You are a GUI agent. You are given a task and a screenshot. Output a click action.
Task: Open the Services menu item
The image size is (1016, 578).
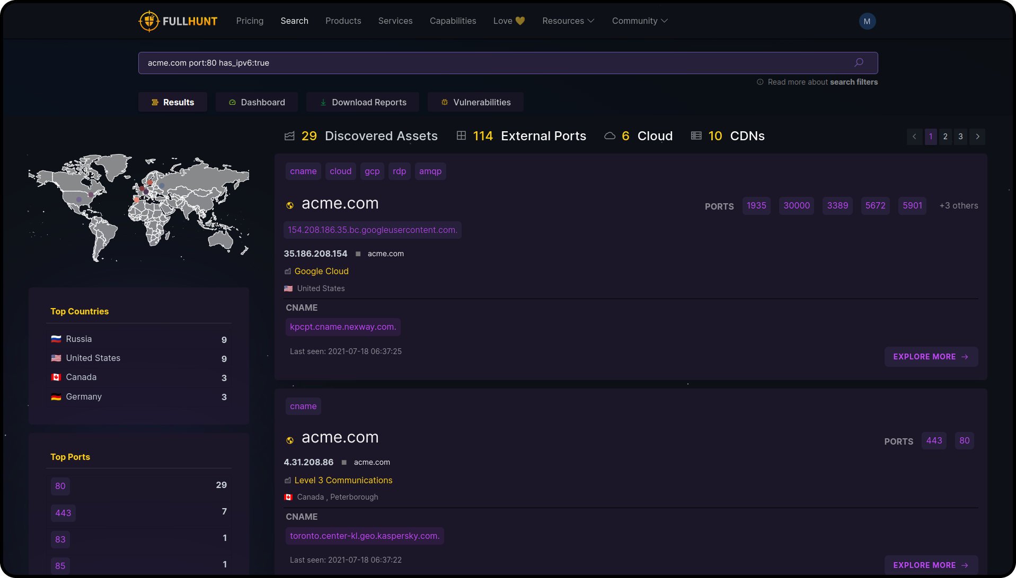[395, 21]
